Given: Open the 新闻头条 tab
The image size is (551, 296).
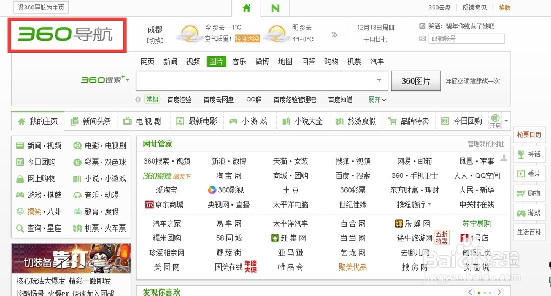Looking at the screenshot, I should [x=91, y=121].
